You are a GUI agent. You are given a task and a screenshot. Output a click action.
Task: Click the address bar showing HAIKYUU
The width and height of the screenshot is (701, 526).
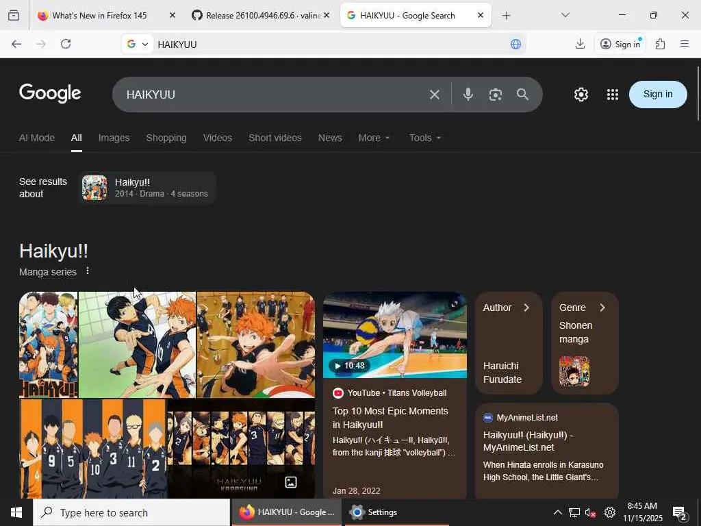(x=331, y=44)
